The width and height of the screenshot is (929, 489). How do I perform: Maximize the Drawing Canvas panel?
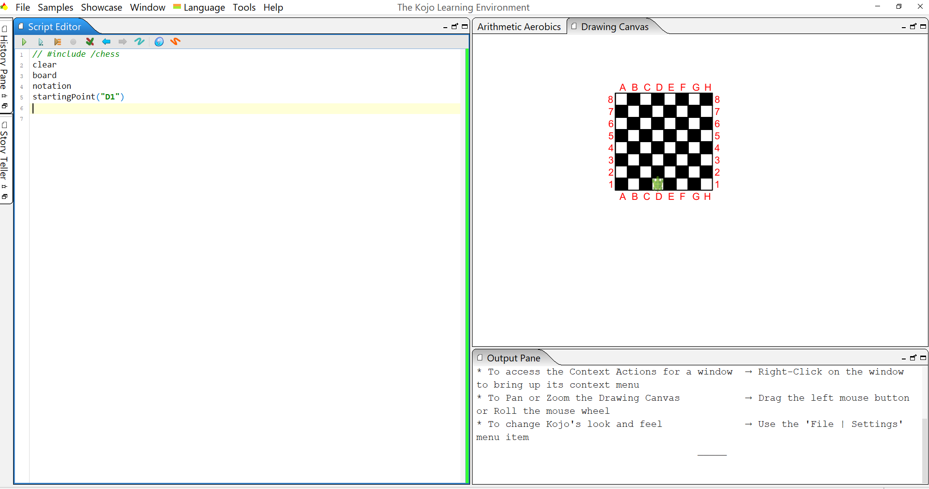[x=923, y=27]
